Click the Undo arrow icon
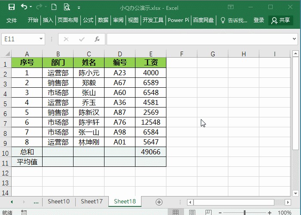Viewport: 301px width, 215px height. coord(24,7)
